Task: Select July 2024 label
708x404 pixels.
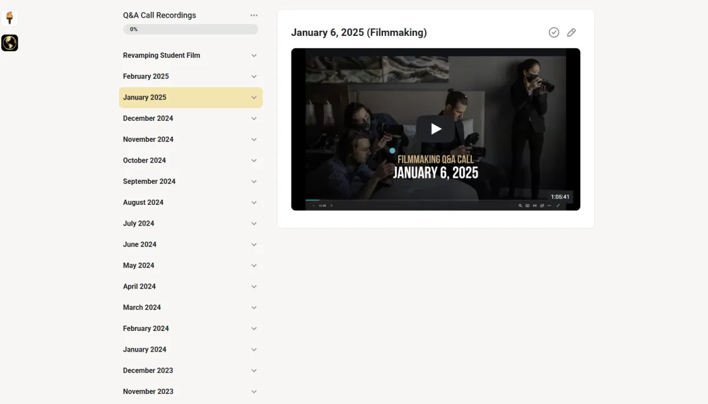Action: [x=139, y=223]
